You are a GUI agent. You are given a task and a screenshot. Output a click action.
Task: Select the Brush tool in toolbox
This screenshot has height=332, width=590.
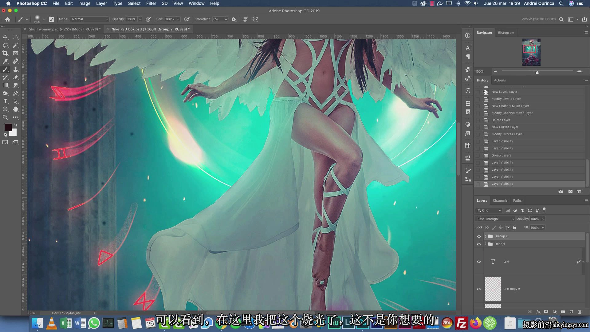pos(5,69)
